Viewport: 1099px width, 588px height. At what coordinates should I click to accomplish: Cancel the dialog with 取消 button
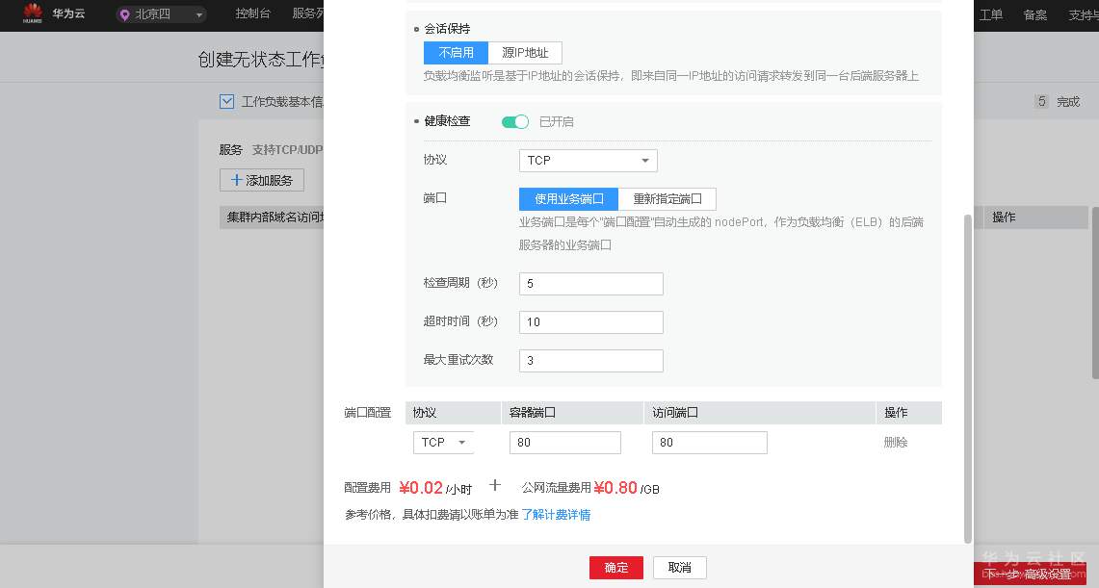(x=680, y=568)
